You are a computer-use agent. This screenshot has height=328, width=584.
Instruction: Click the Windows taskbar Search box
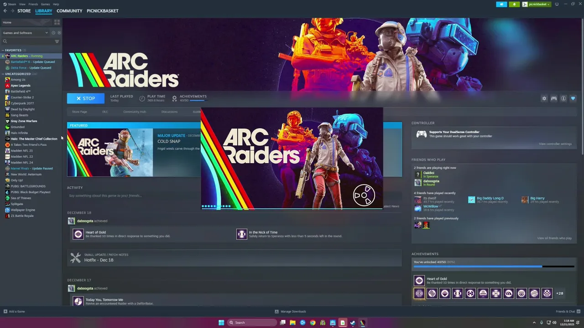point(252,323)
